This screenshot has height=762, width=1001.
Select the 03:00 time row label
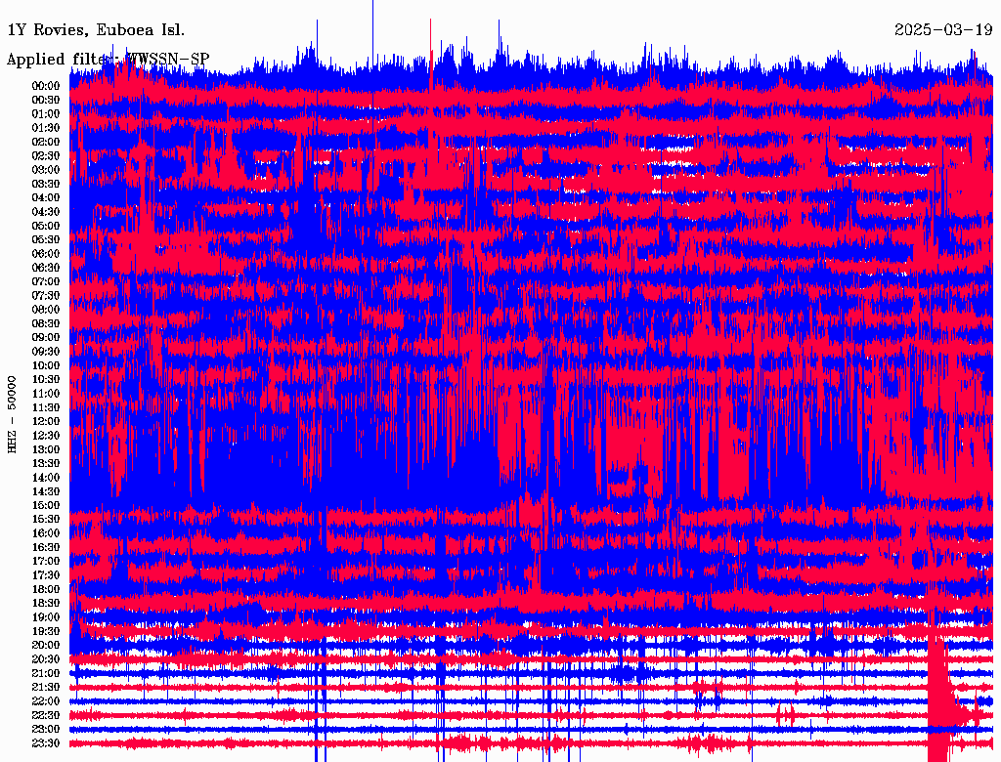[x=46, y=170]
